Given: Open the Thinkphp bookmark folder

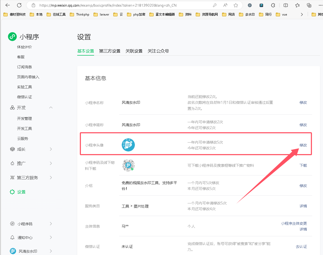Looking at the screenshot, I should [x=80, y=14].
